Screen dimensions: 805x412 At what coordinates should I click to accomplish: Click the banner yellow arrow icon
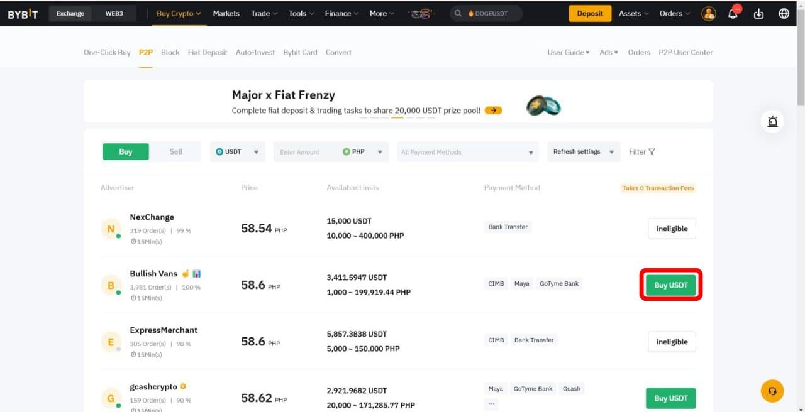pyautogui.click(x=494, y=111)
